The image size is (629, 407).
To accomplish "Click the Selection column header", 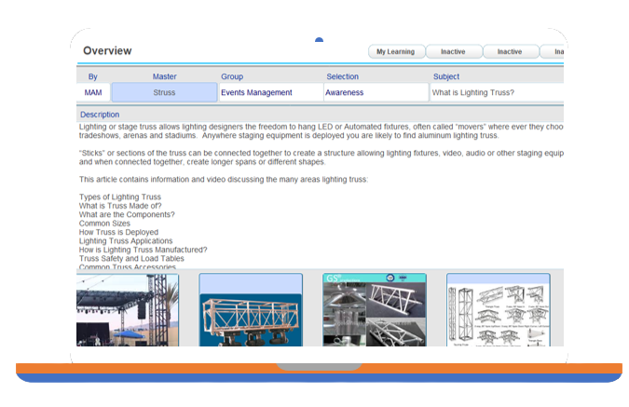I will [x=343, y=76].
